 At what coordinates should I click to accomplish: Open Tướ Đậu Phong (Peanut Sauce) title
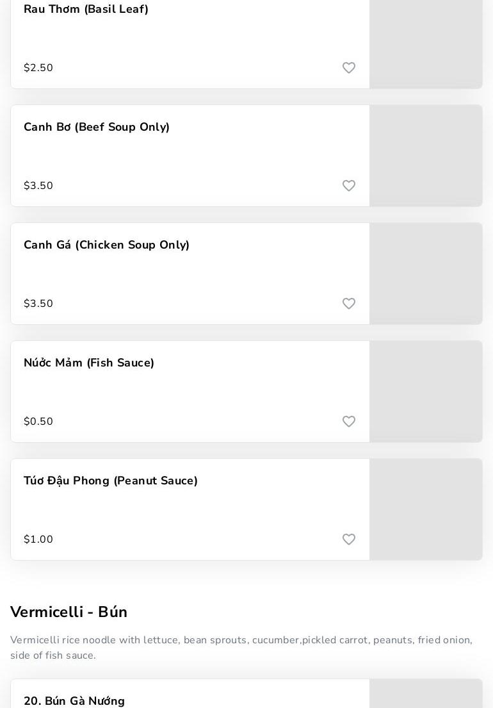point(111,481)
